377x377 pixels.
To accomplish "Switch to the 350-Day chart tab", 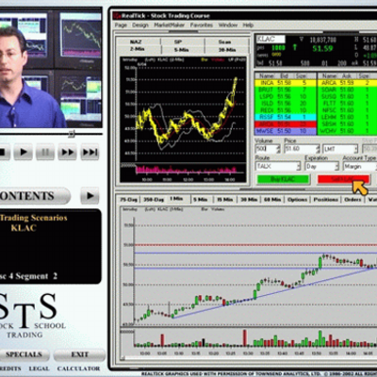I will click(154, 200).
